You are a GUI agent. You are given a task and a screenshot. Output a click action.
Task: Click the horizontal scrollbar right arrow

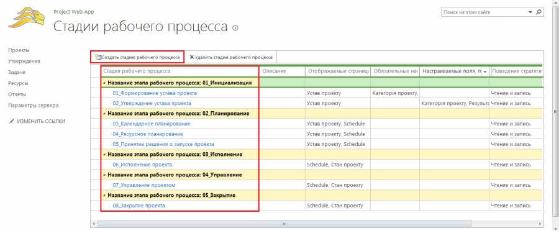(x=541, y=224)
